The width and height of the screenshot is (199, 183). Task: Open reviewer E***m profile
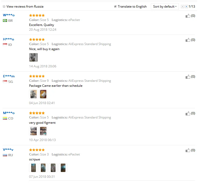point(9,76)
